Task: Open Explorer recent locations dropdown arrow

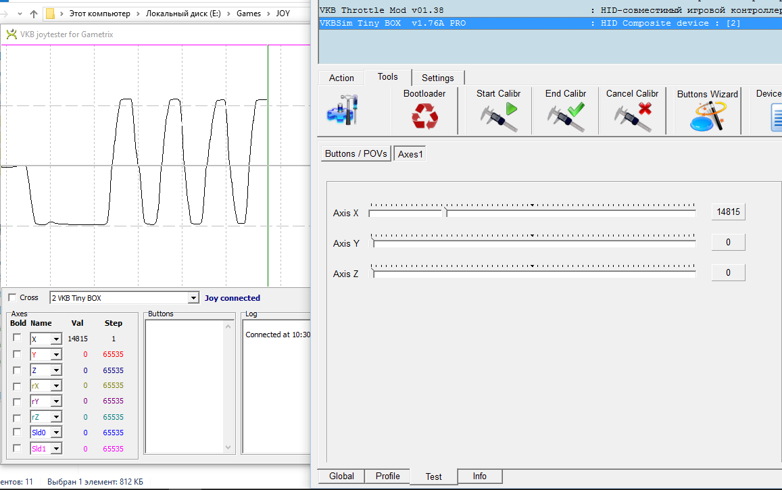Action: (20, 14)
